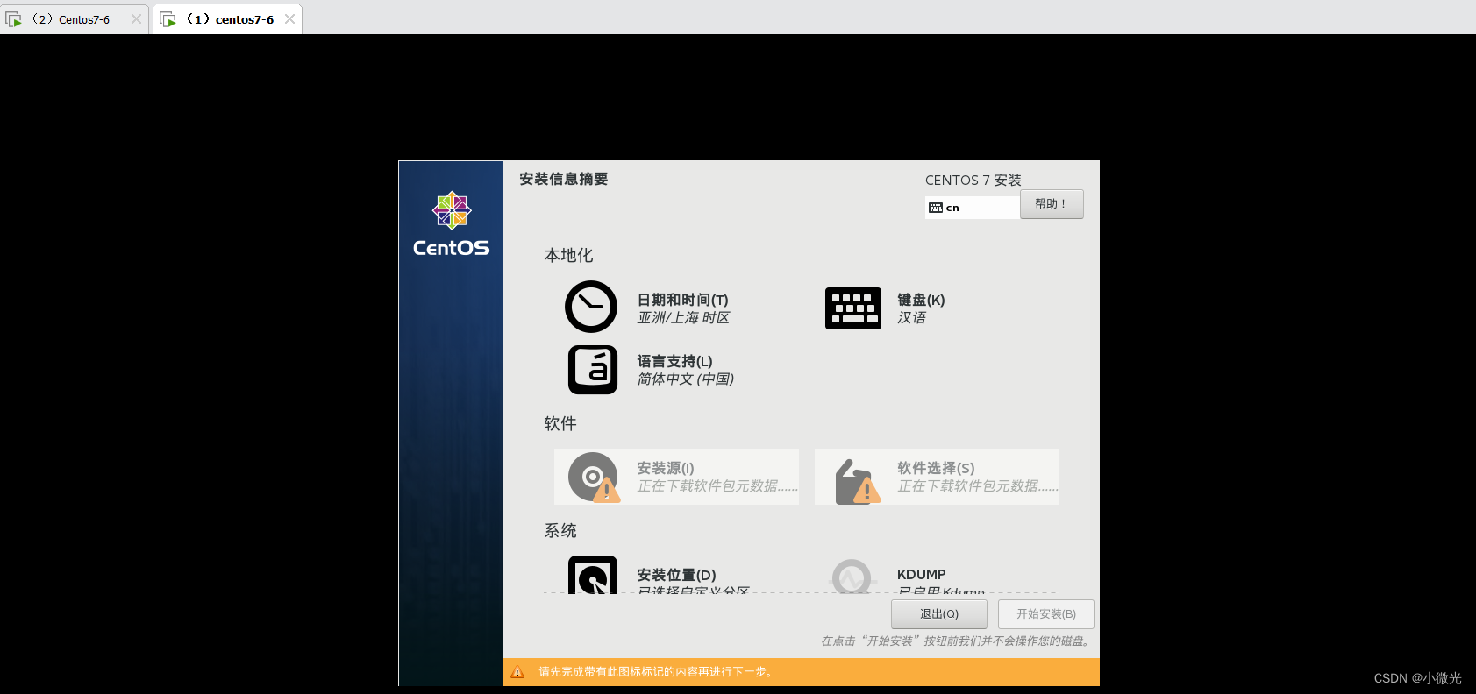
Task: Open Language Support icon
Action: pos(593,370)
